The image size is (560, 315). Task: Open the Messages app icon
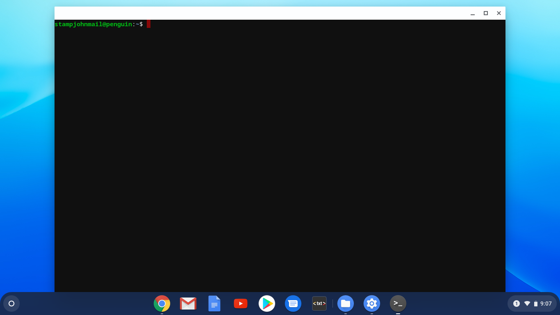[x=293, y=304]
